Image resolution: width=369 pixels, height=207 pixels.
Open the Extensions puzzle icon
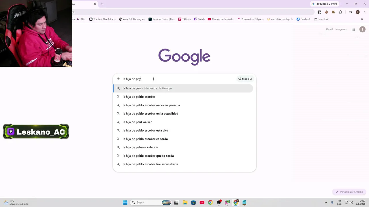click(340, 12)
